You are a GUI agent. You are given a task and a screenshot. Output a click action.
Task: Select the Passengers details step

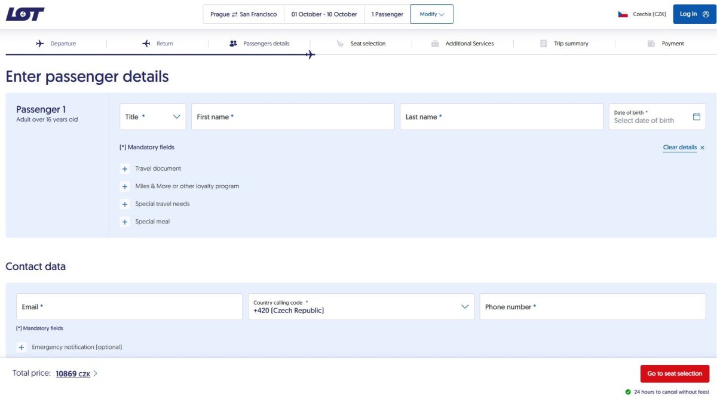[259, 44]
